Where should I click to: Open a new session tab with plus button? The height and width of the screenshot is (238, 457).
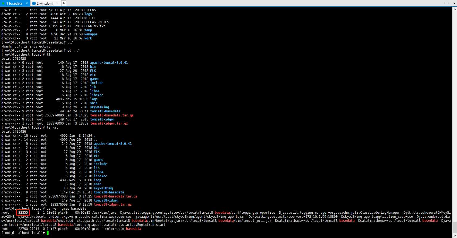tap(64, 3)
